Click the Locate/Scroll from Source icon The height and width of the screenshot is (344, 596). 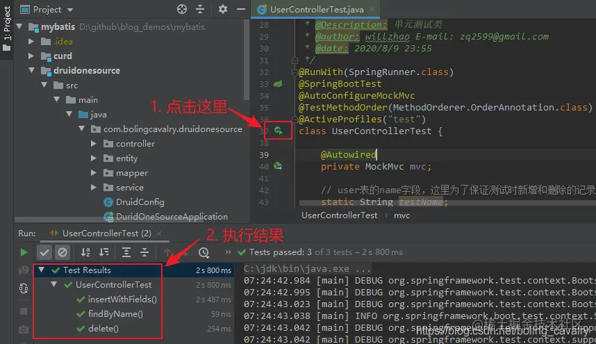[x=182, y=9]
